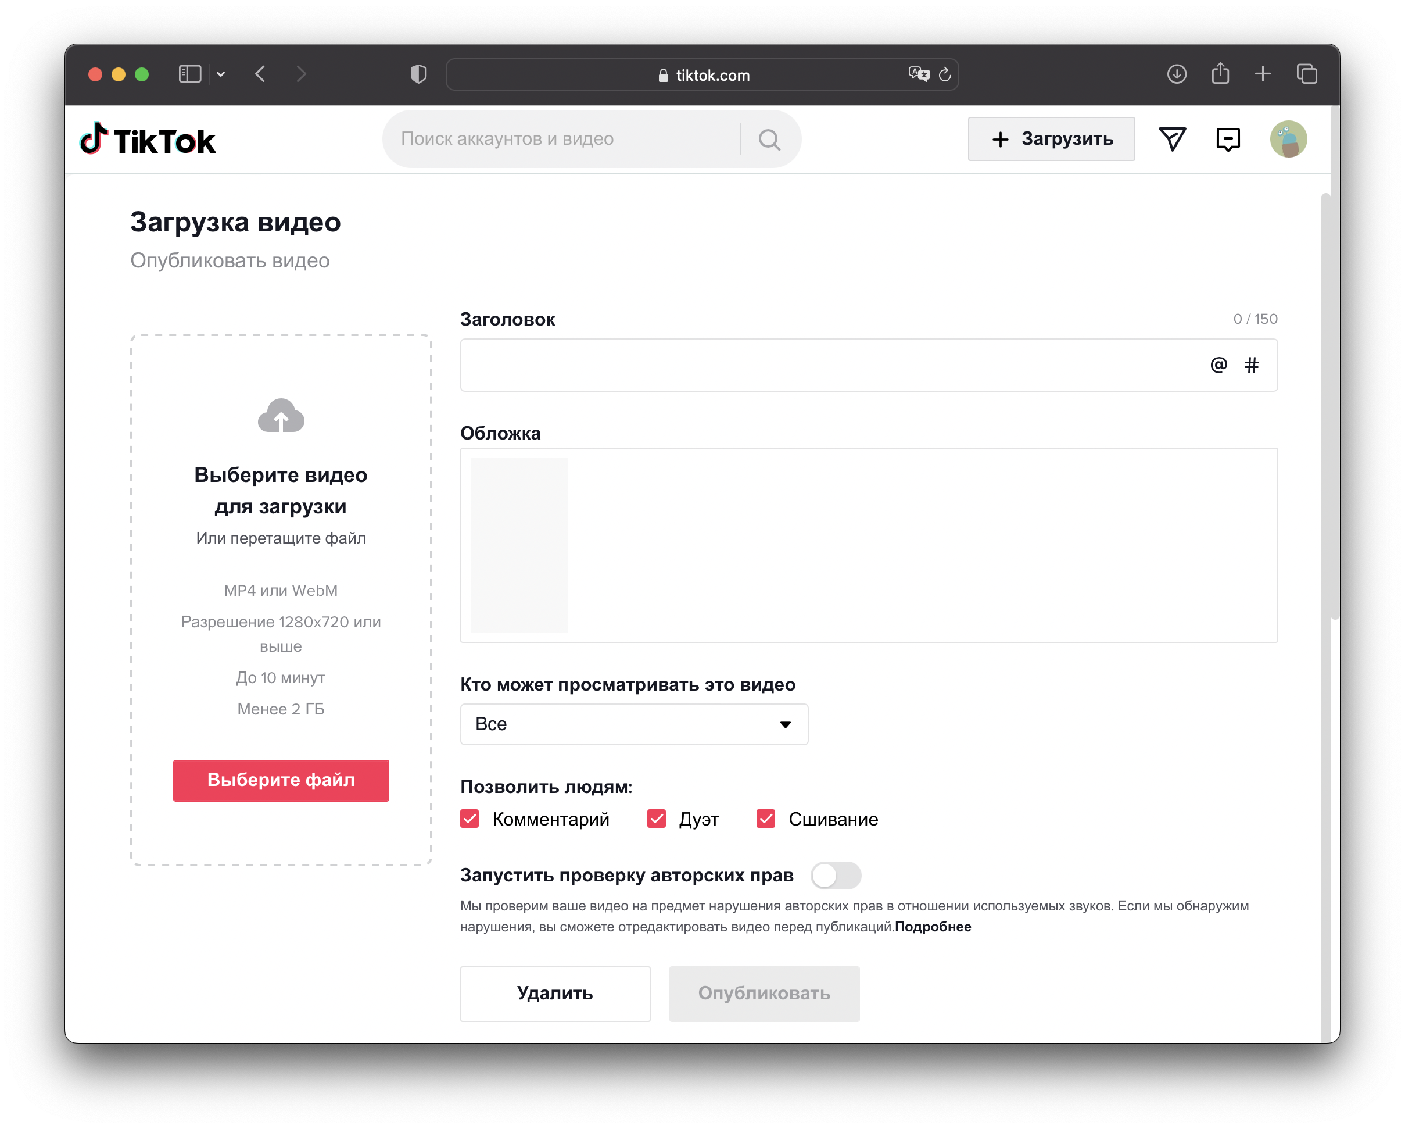This screenshot has height=1129, width=1405.
Task: Open the profile avatar menu
Action: pos(1288,140)
